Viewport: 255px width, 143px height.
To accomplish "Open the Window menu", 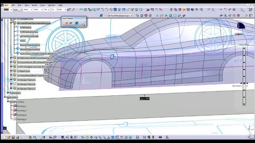I will click(x=52, y=5).
